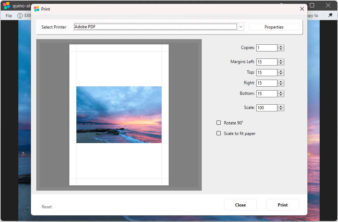This screenshot has height=222, width=338.
Task: Open the File menu
Action: (9, 16)
